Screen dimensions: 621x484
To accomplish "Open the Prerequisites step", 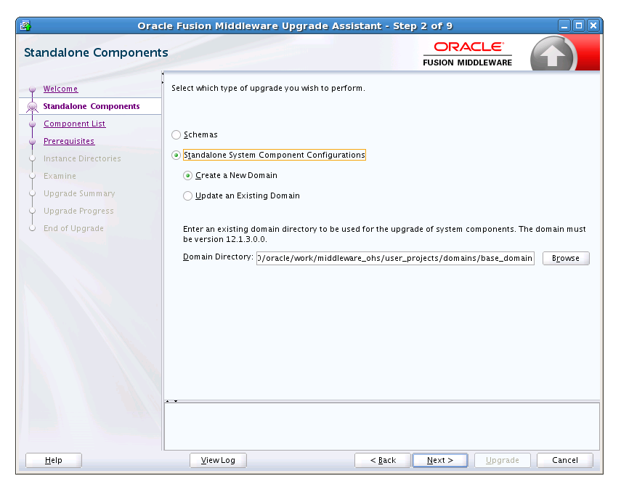I will [x=69, y=141].
